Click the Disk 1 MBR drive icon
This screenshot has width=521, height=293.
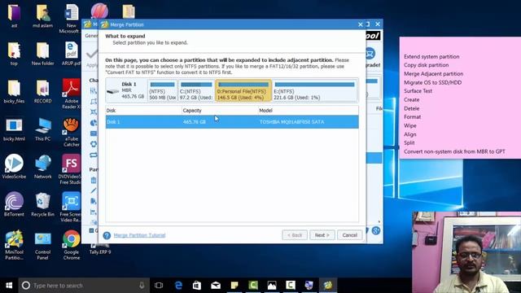click(x=113, y=90)
